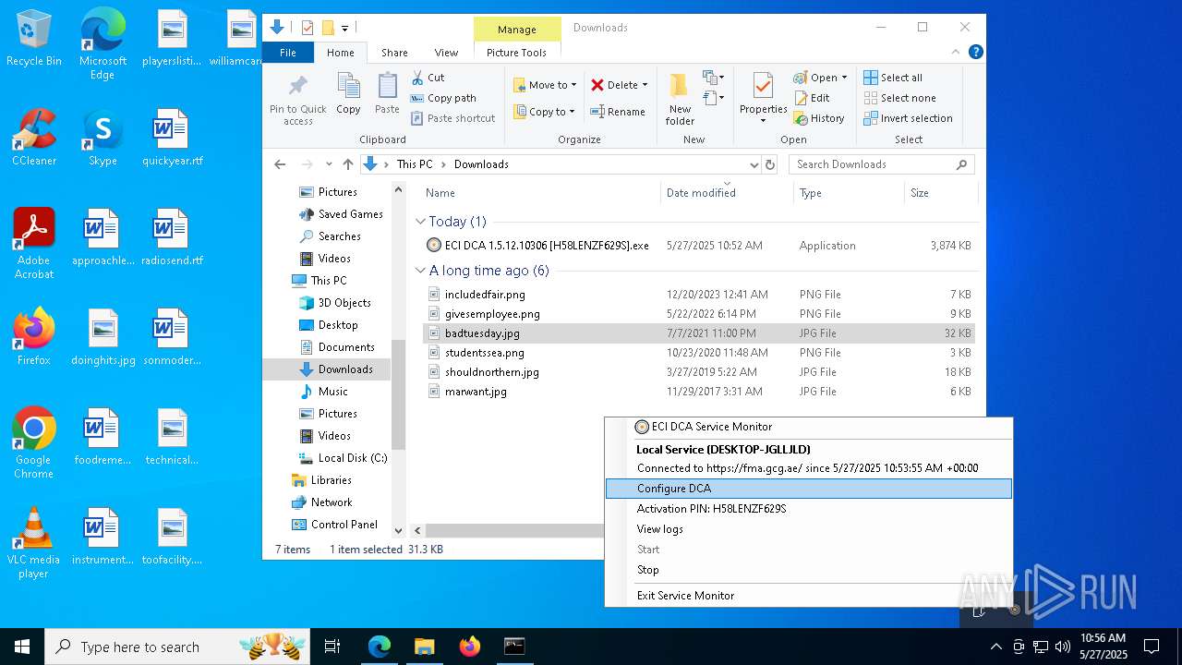Open Firefox from the taskbar
The image size is (1182, 665).
[x=470, y=647]
